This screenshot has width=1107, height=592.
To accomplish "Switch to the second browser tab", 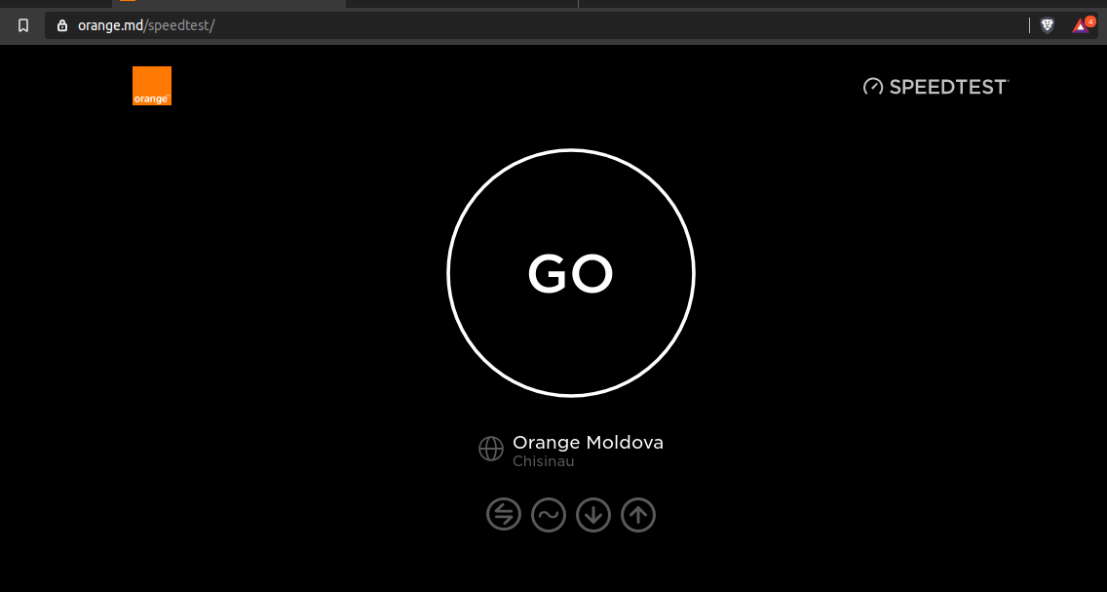I will click(462, 4).
